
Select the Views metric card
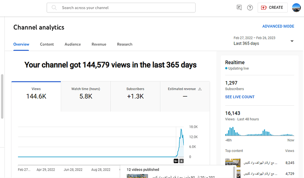click(36, 96)
